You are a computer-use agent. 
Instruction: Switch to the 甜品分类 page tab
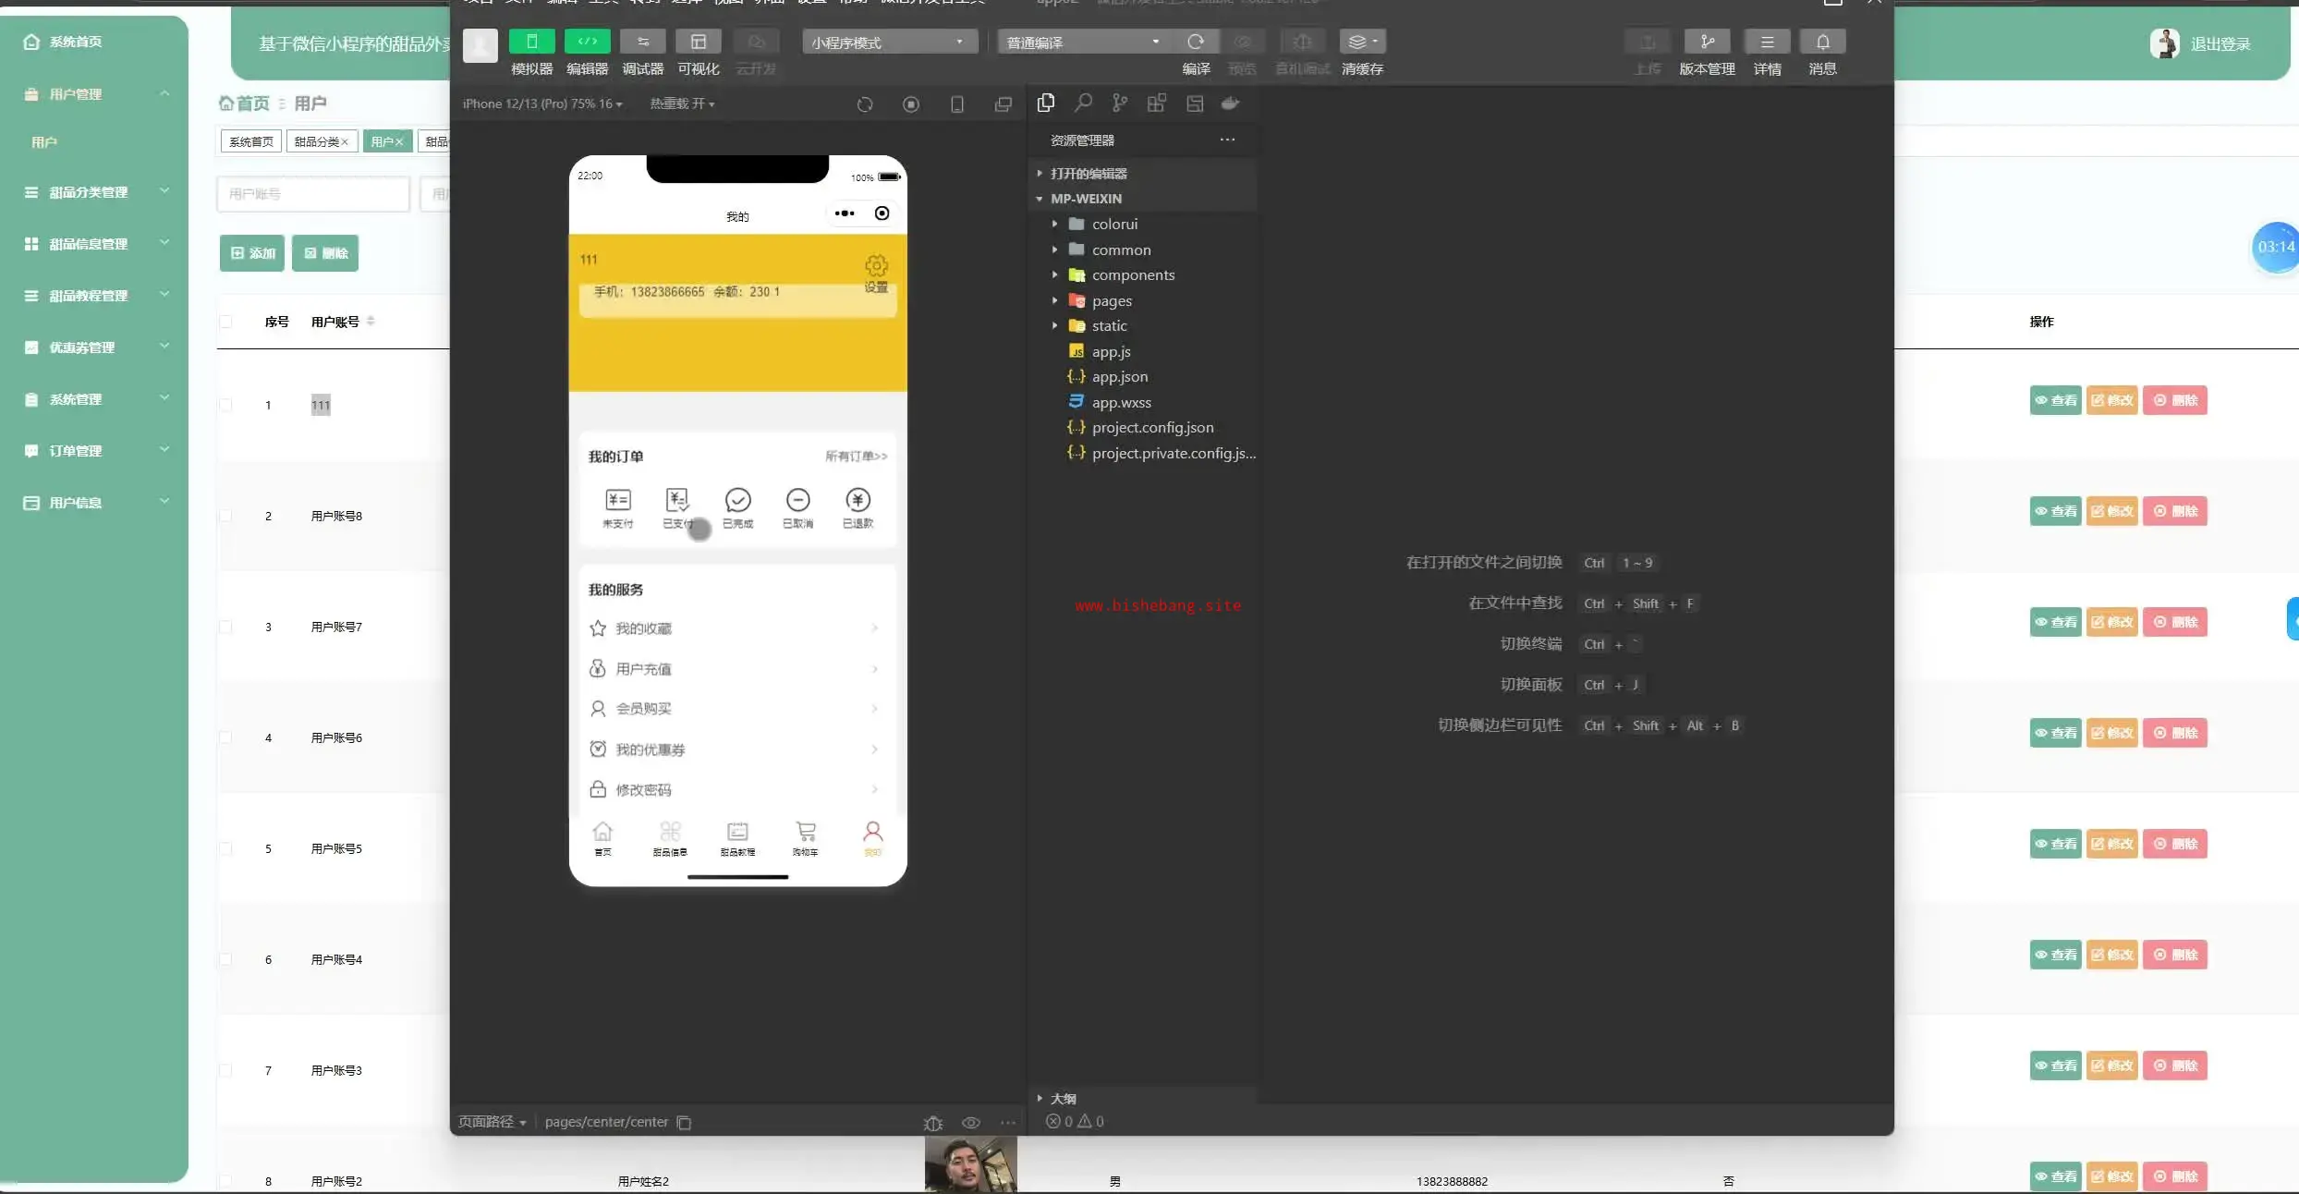[315, 141]
